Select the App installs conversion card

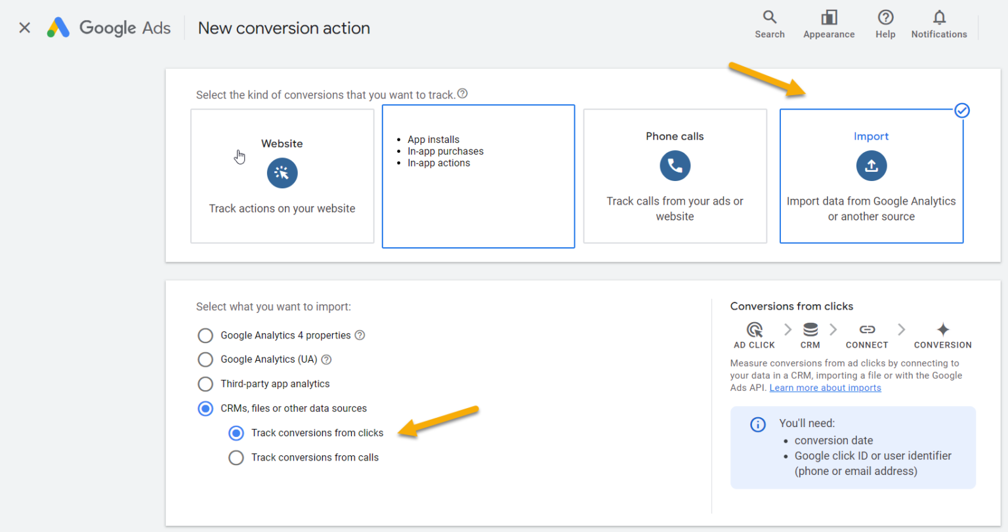(478, 176)
